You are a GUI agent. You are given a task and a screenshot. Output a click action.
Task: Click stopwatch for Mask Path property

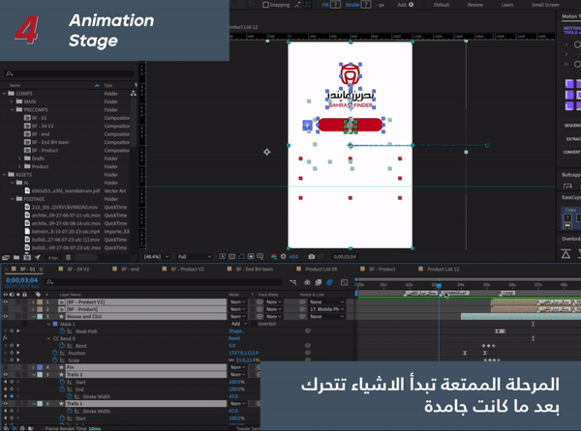[62, 331]
